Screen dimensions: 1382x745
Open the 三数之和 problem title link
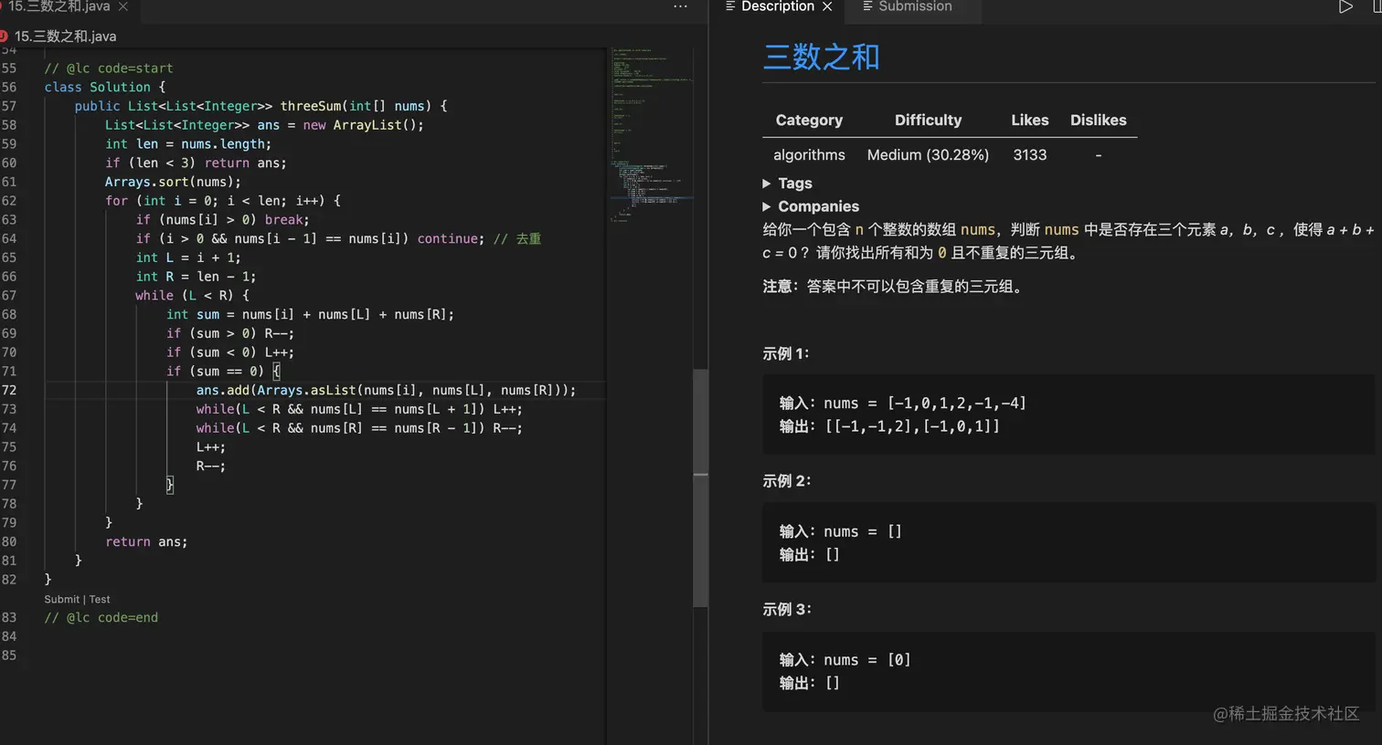point(821,57)
